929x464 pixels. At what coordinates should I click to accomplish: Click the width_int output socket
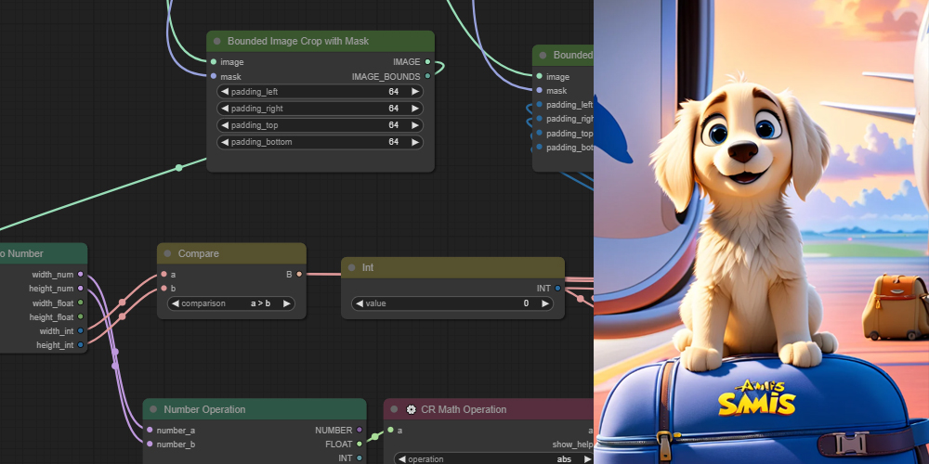[x=81, y=331]
